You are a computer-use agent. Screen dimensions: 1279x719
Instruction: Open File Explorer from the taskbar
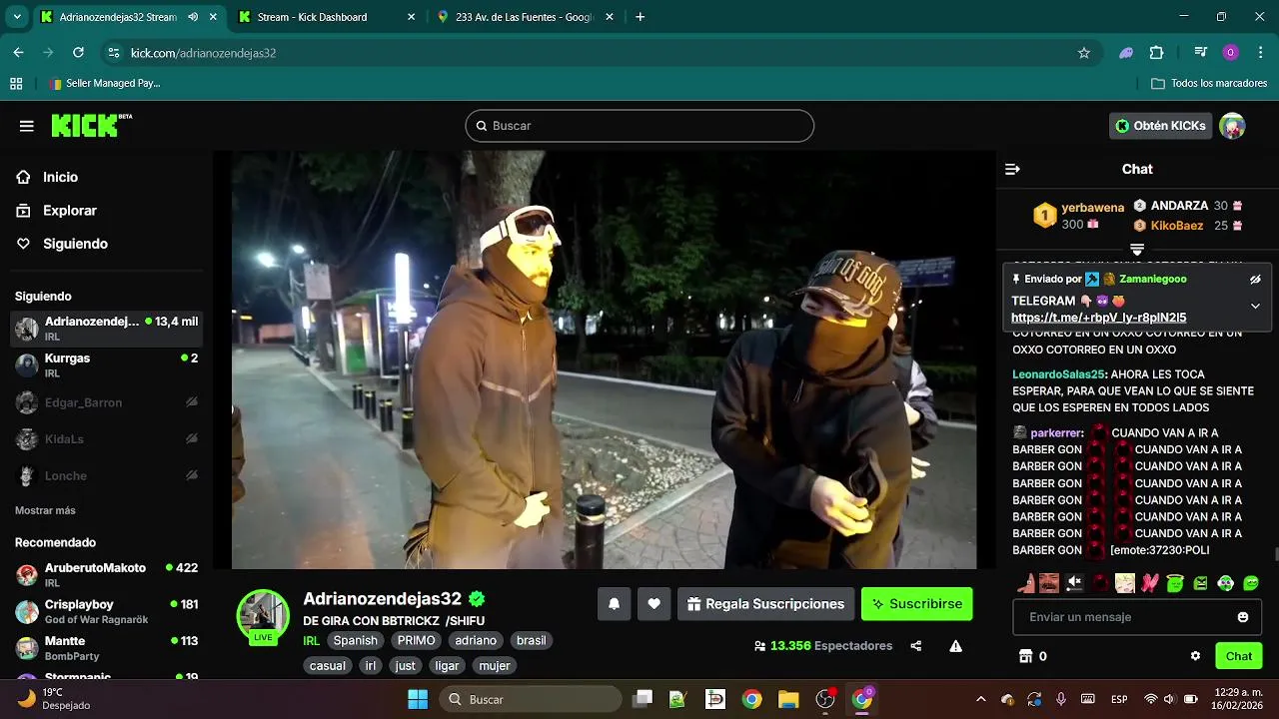(788, 699)
